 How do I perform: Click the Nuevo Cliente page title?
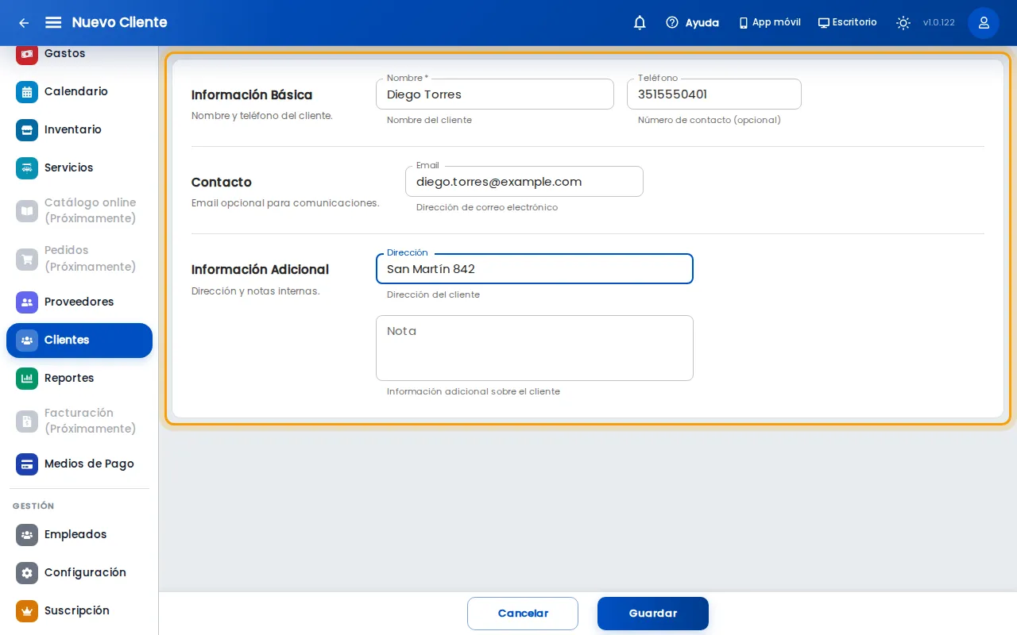pyautogui.click(x=119, y=22)
